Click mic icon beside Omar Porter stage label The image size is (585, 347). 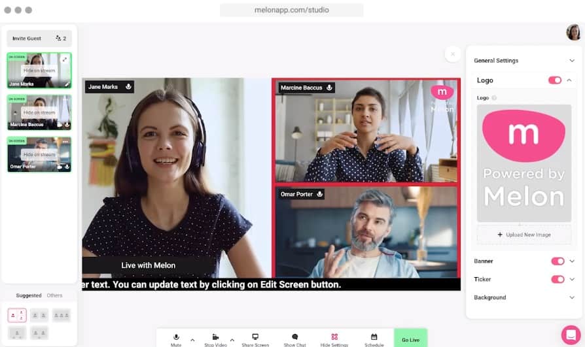click(320, 194)
